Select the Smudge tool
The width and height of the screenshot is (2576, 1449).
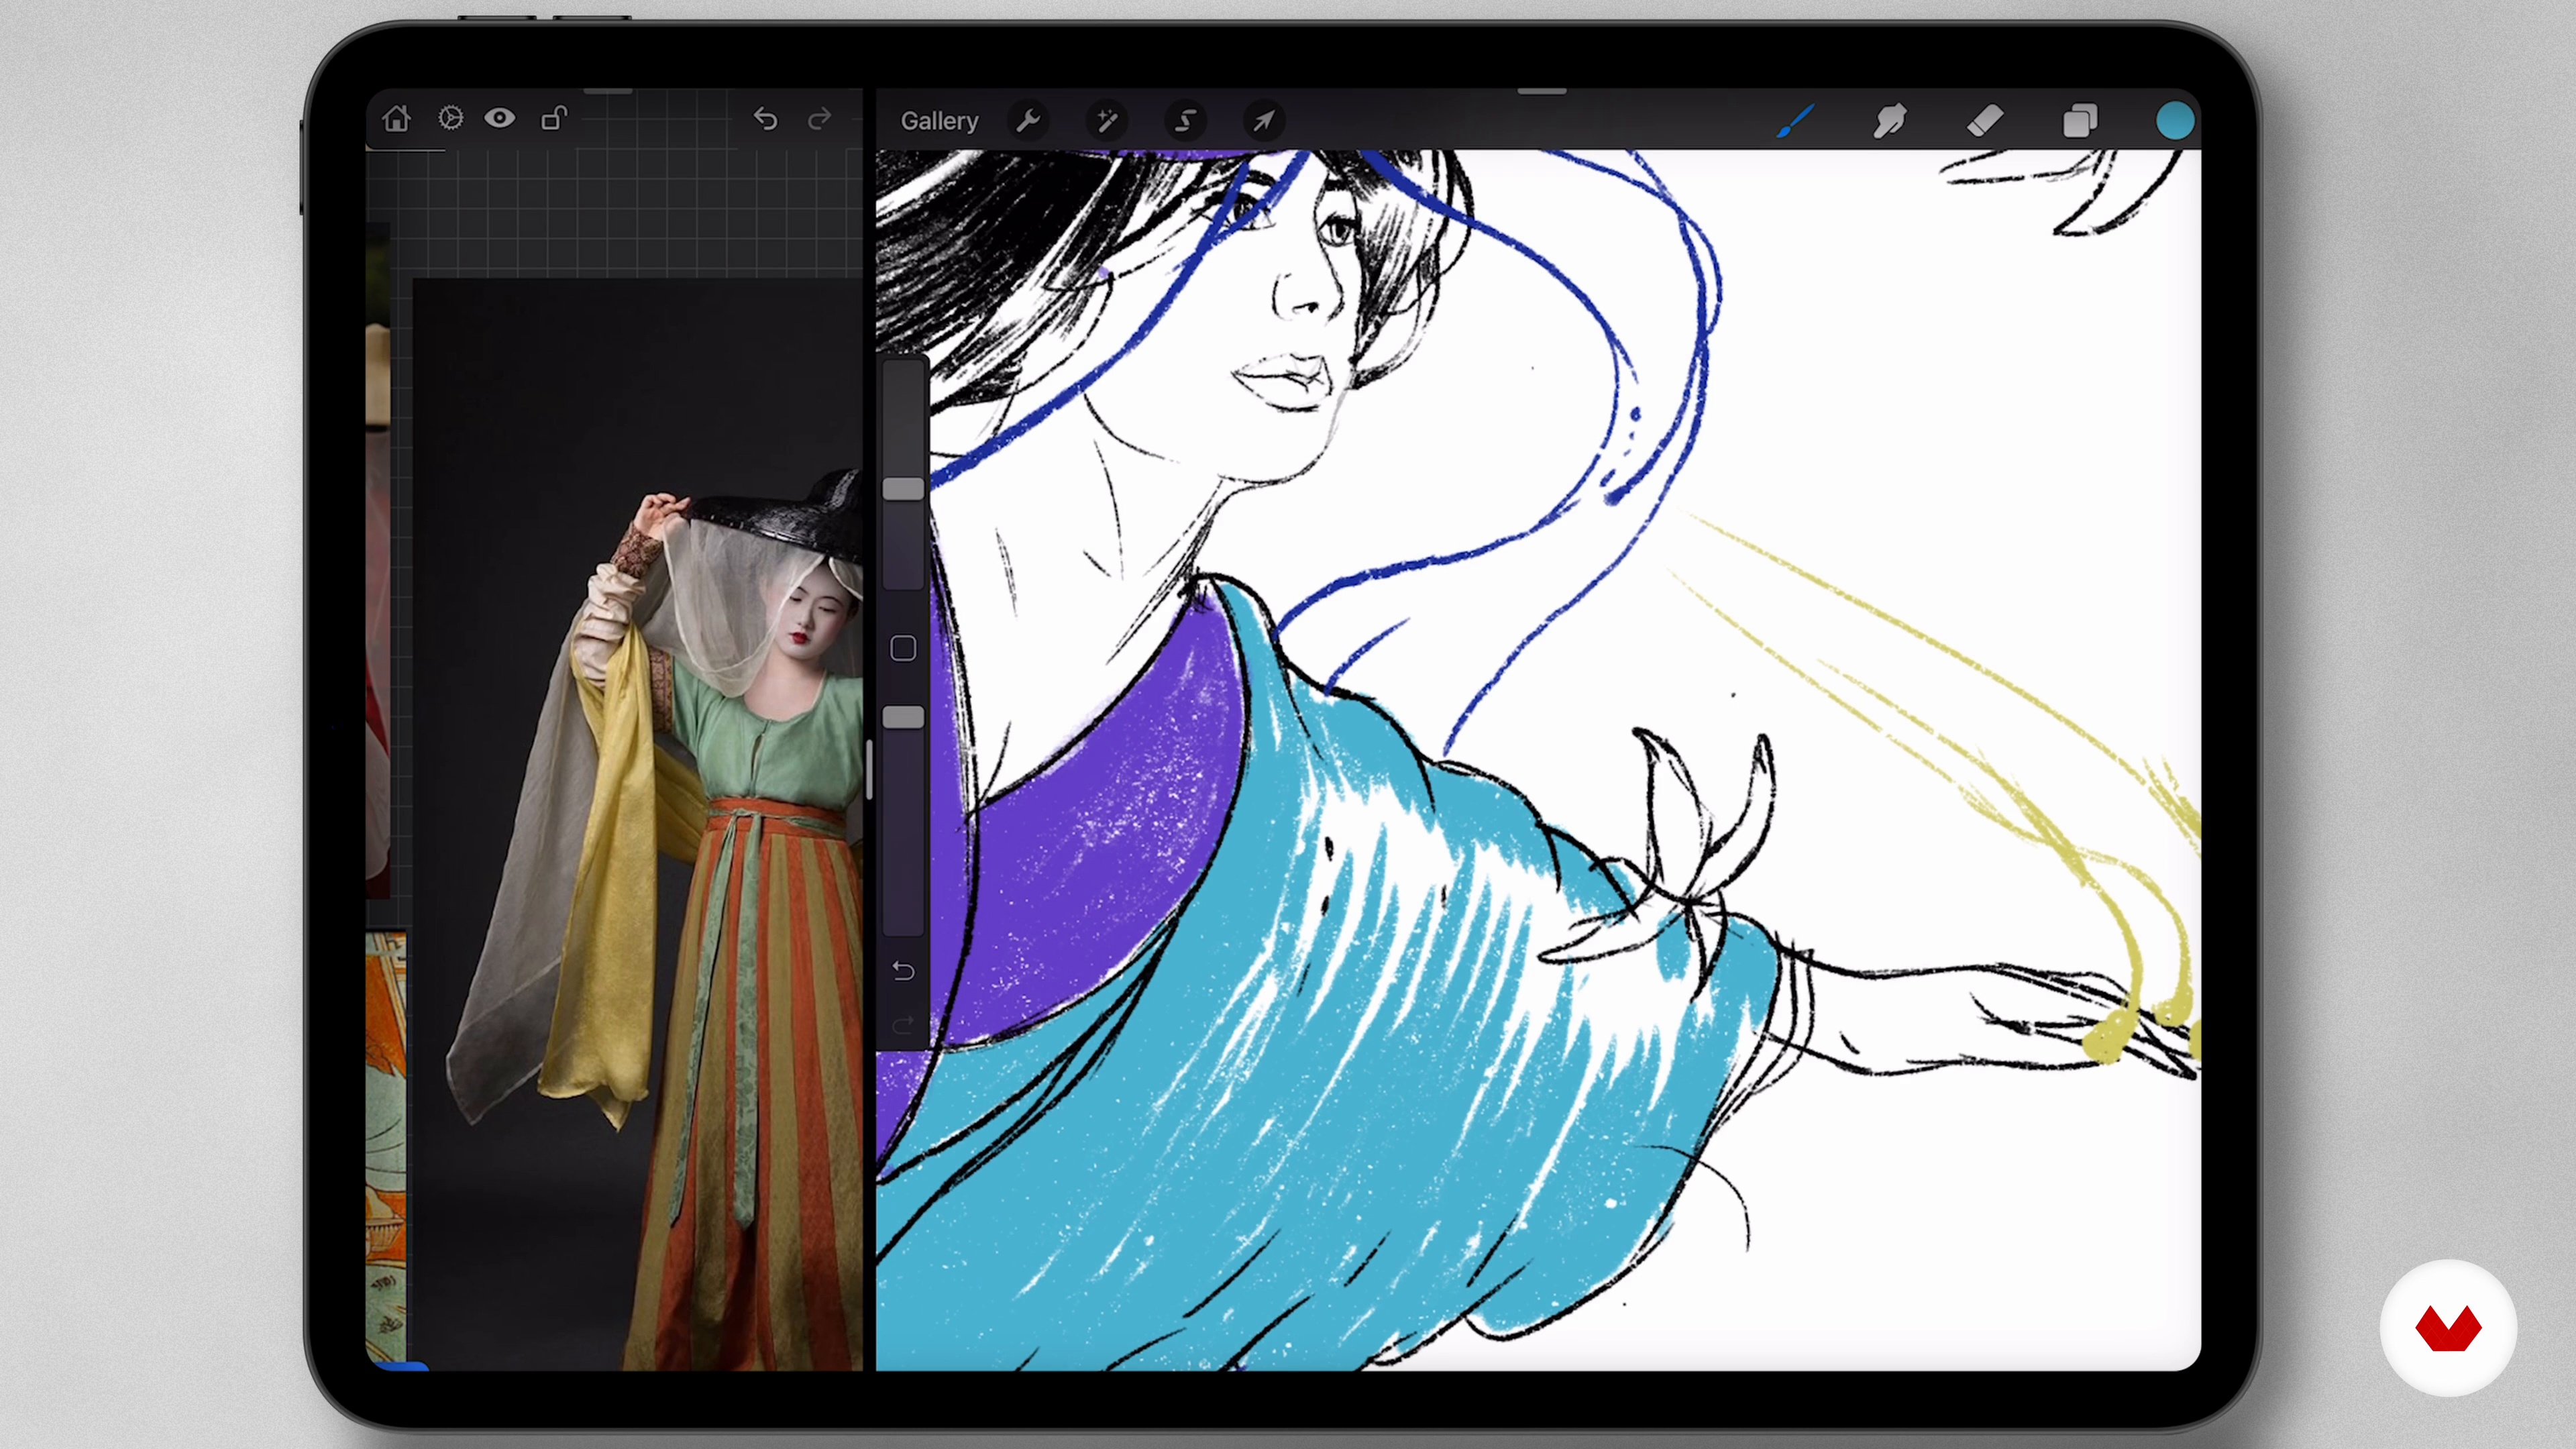coord(1890,121)
